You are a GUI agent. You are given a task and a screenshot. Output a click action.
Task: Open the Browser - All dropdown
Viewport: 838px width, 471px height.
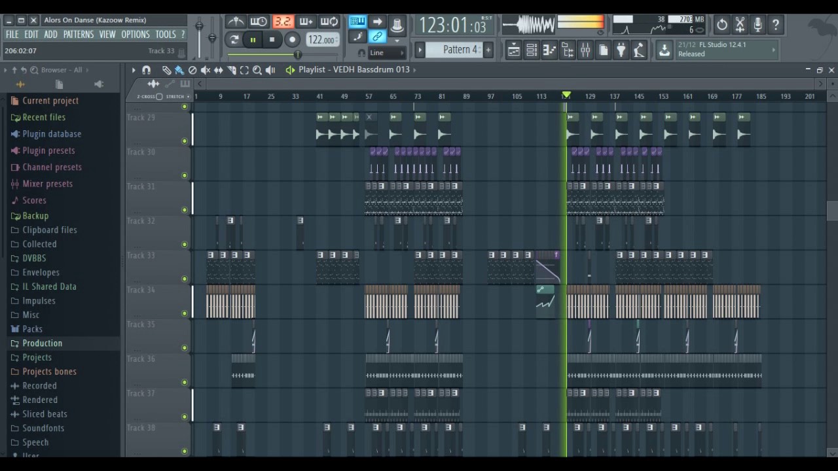click(64, 70)
